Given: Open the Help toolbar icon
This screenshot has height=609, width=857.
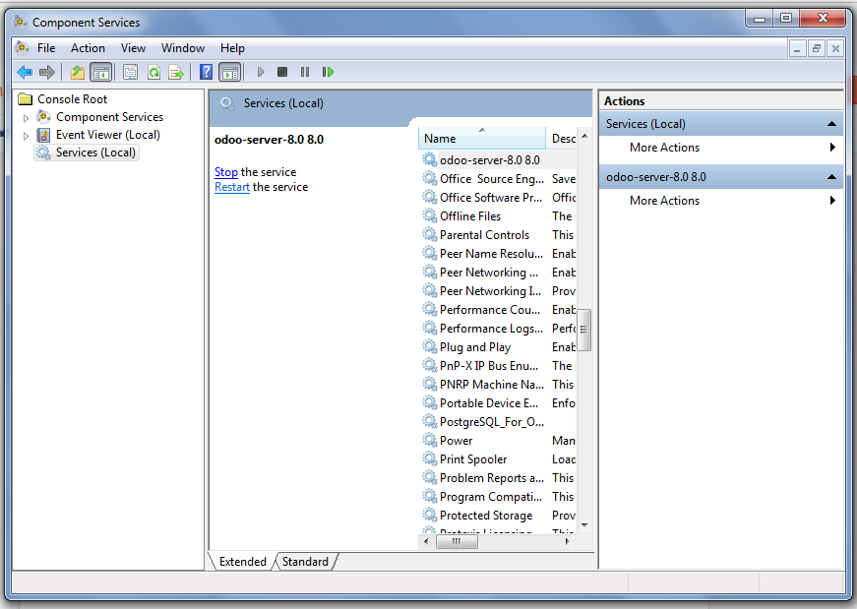Looking at the screenshot, I should pos(206,72).
